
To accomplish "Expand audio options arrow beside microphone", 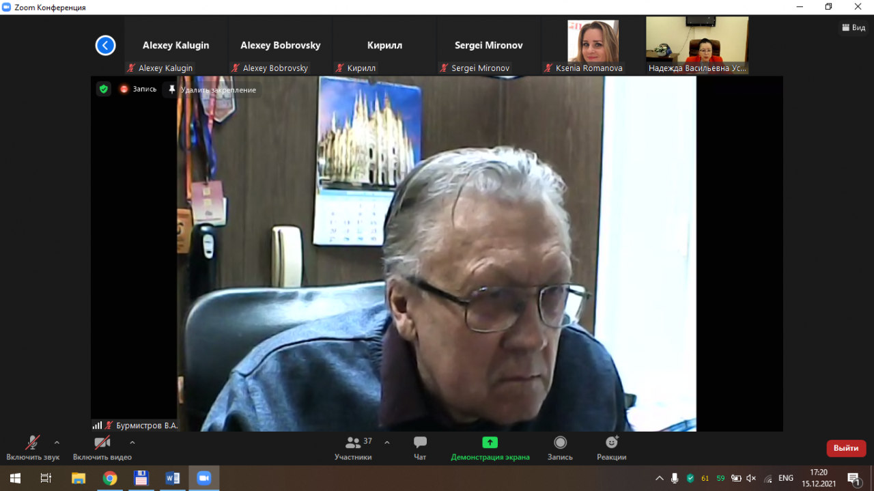I will point(57,442).
